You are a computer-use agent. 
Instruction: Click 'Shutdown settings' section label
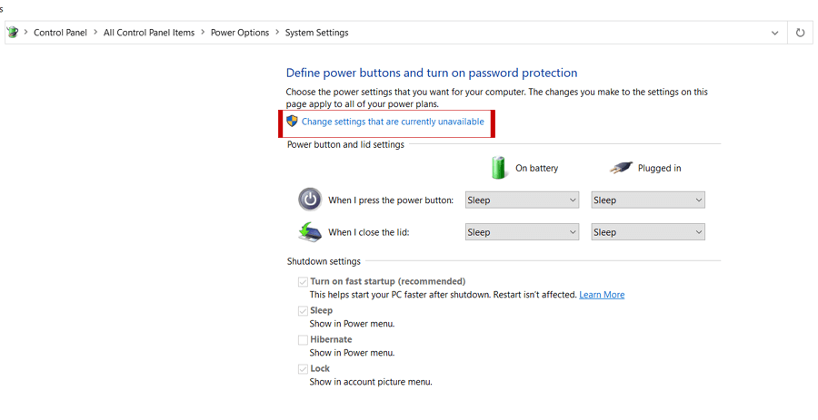[324, 261]
